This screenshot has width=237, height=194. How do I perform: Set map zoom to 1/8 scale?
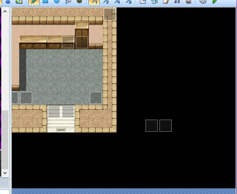point(129,1)
